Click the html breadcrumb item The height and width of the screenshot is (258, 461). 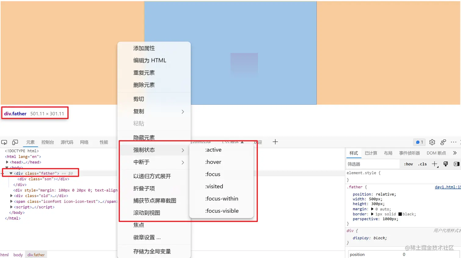click(5, 255)
